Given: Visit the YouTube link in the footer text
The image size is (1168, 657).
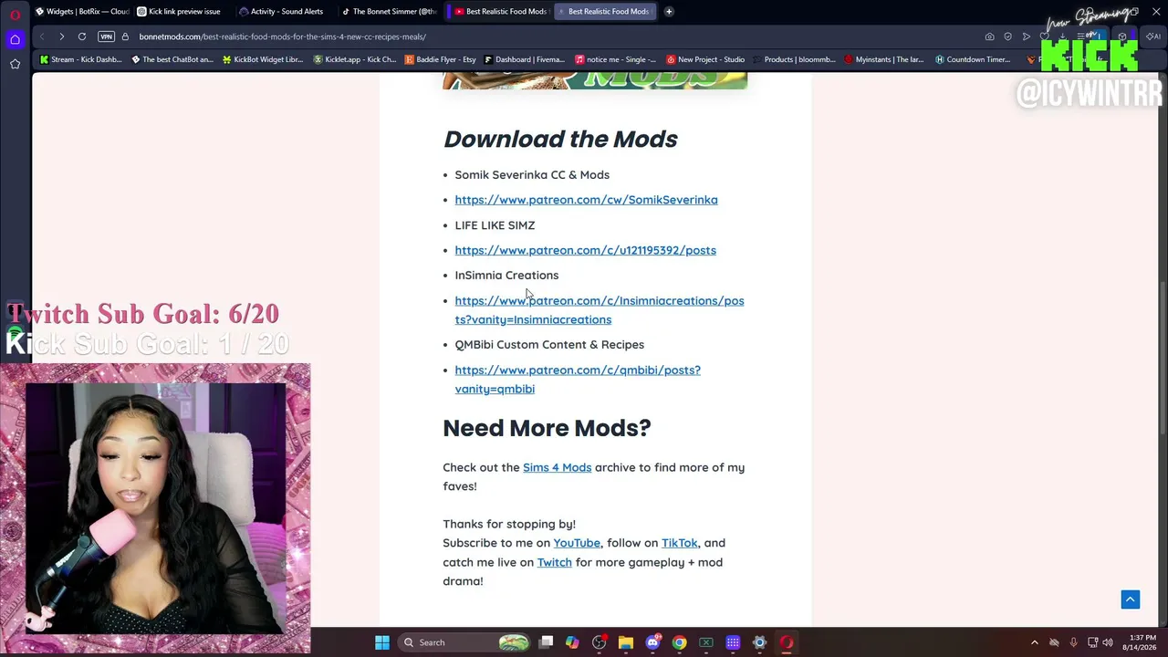Looking at the screenshot, I should 577,543.
